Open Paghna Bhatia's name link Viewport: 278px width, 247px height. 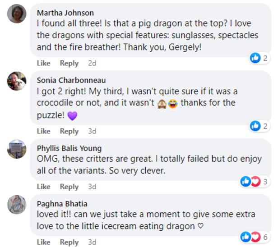click(x=62, y=204)
